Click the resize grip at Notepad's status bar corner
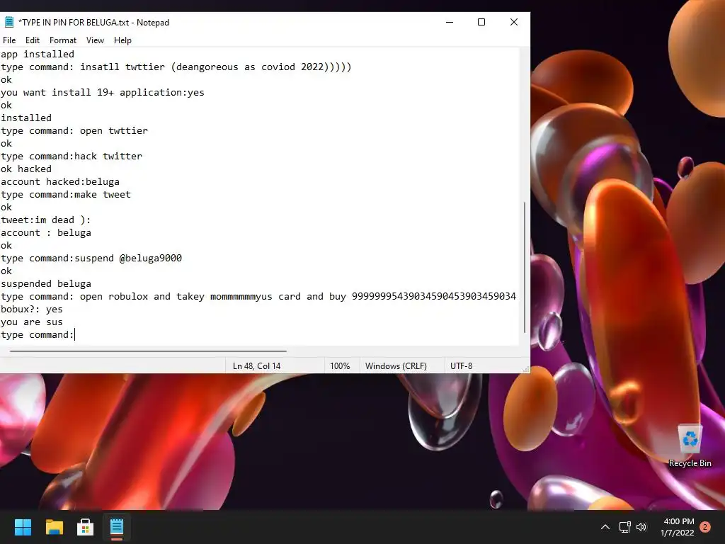This screenshot has width=725, height=544. [526, 368]
